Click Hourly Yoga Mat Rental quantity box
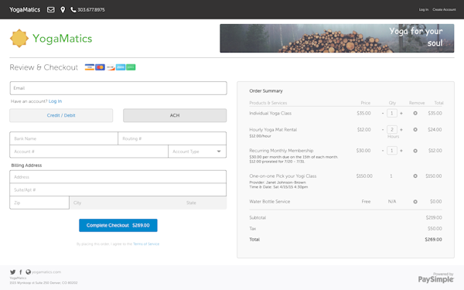This screenshot has width=464, height=290. point(392,130)
